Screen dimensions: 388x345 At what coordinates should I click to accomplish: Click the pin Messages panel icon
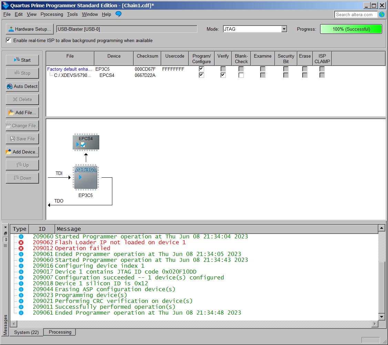6,239
